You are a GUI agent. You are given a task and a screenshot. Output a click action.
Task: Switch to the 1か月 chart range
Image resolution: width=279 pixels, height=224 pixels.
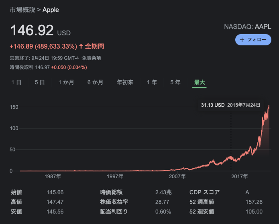(x=66, y=82)
